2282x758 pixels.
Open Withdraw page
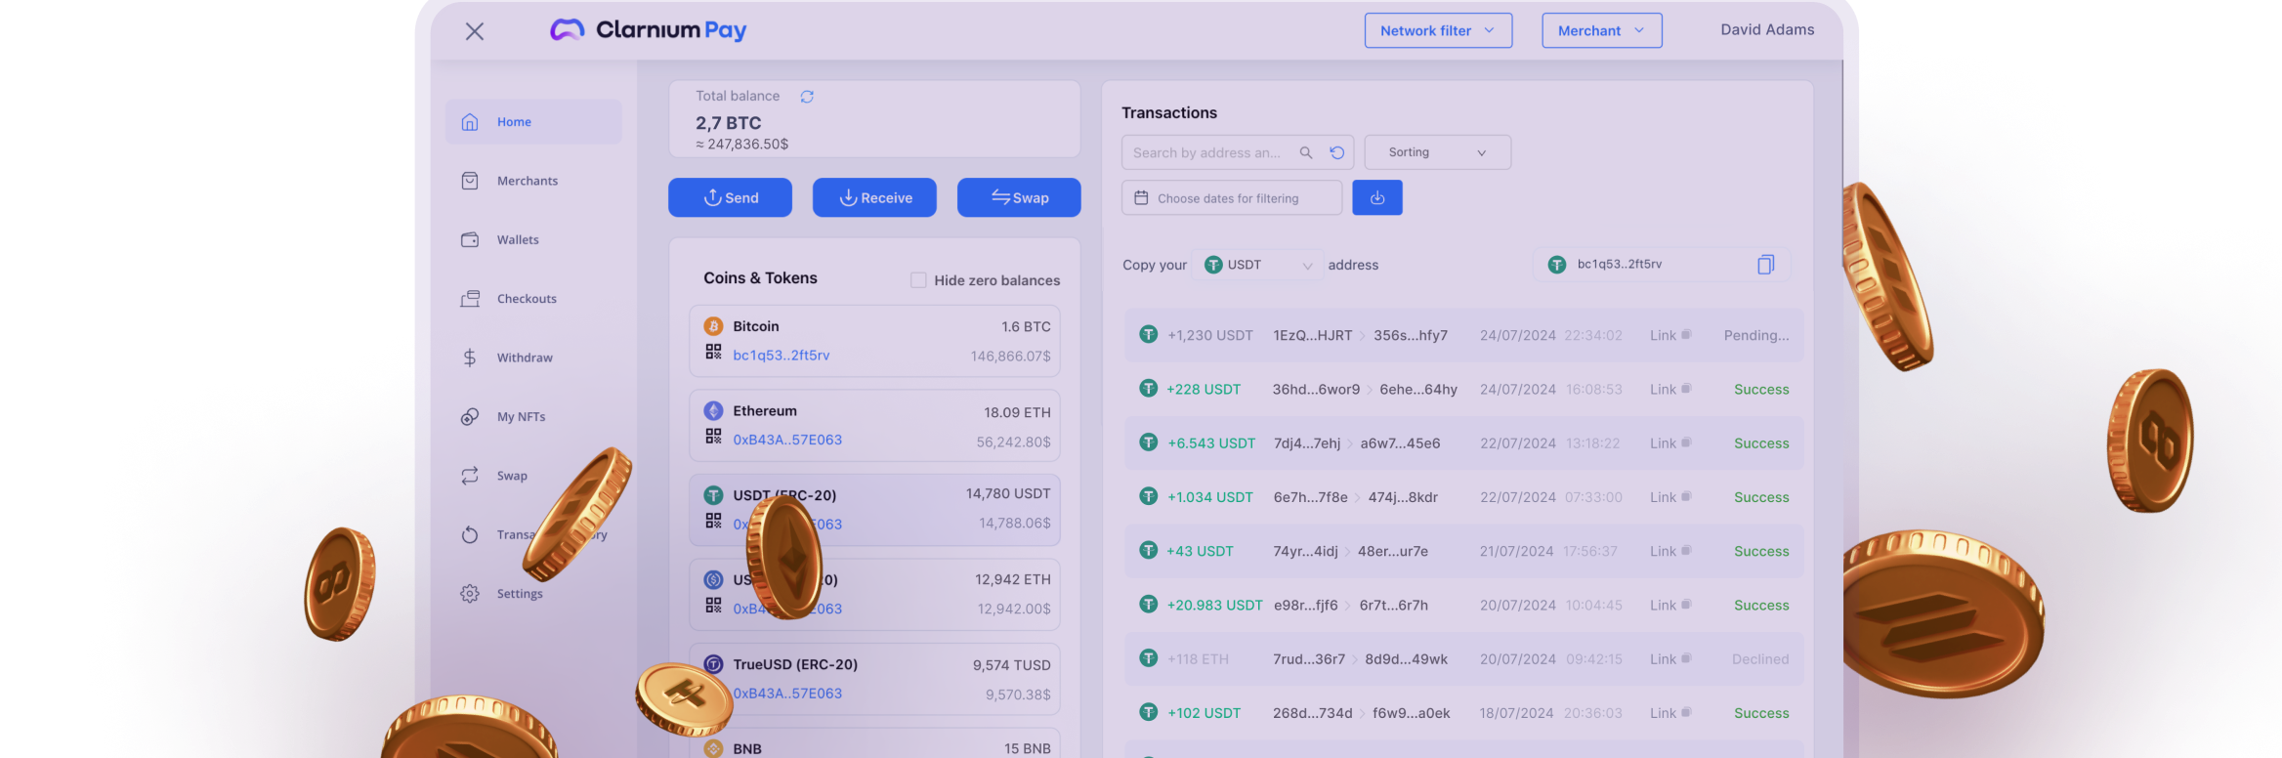(524, 358)
